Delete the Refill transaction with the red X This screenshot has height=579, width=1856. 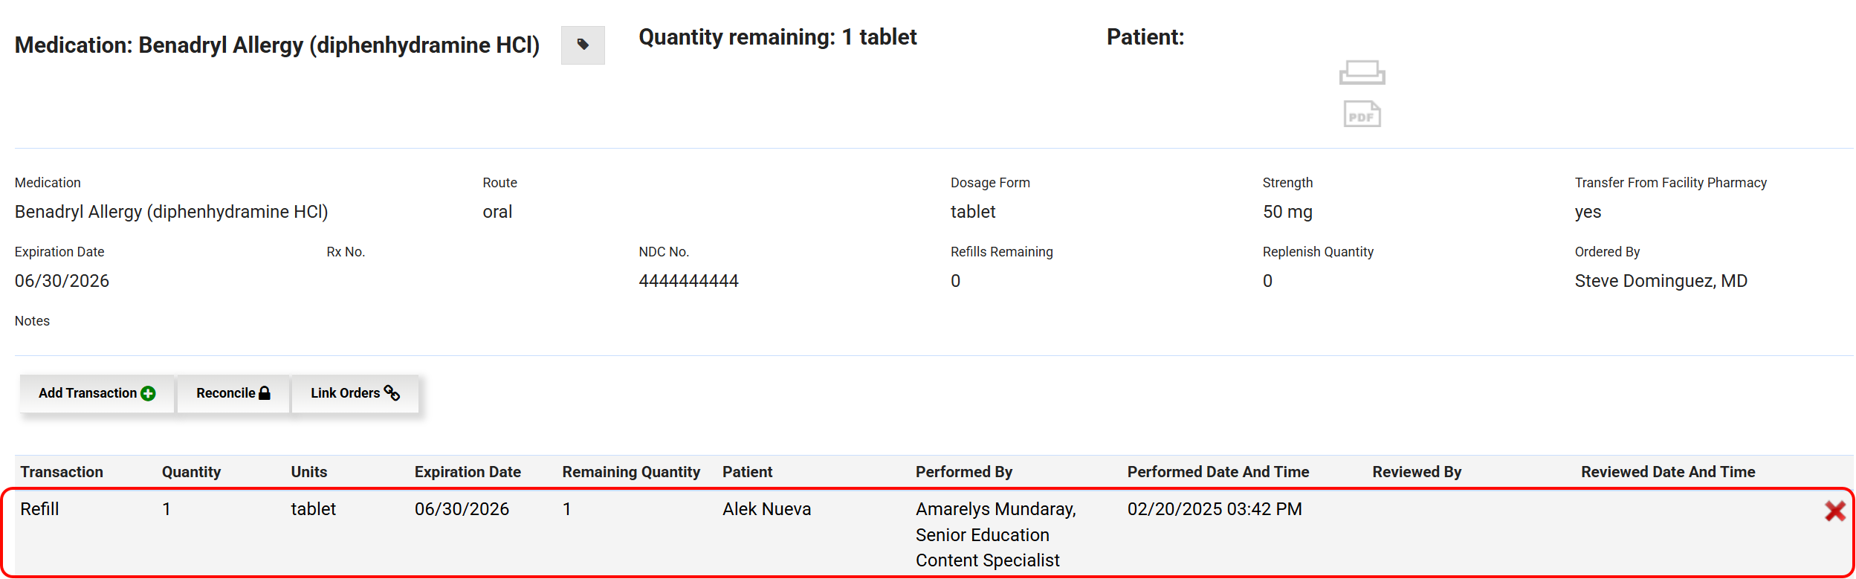(x=1834, y=511)
